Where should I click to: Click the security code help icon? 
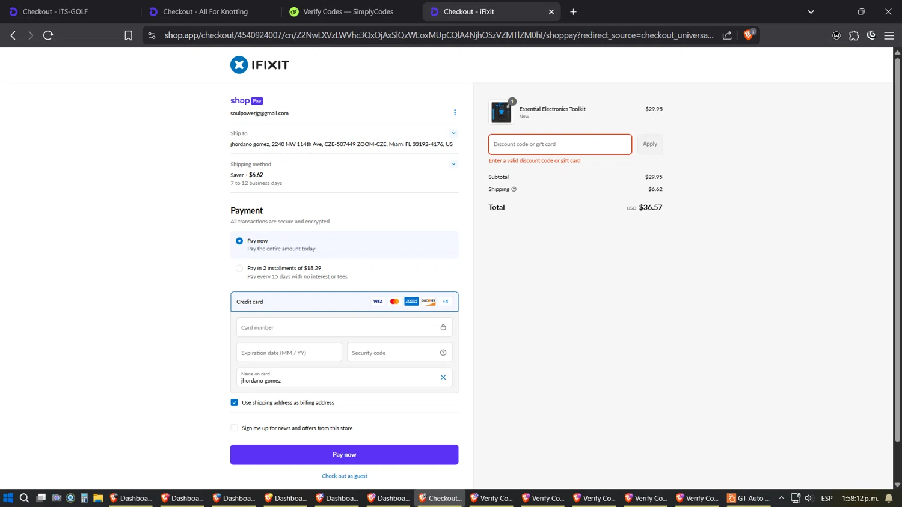[x=443, y=353]
